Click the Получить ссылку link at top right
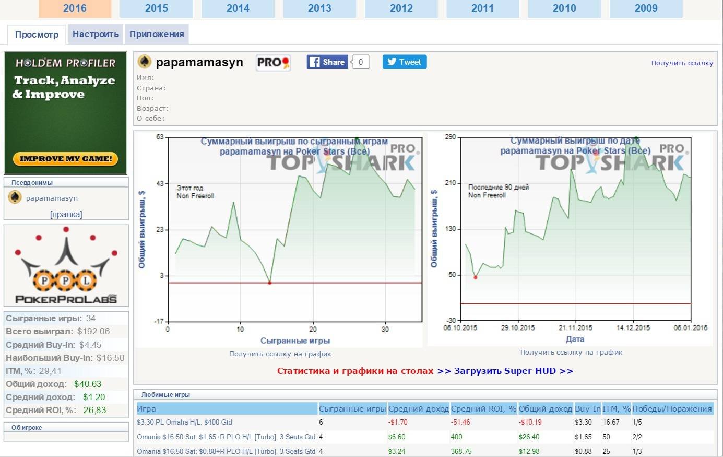 (x=682, y=63)
